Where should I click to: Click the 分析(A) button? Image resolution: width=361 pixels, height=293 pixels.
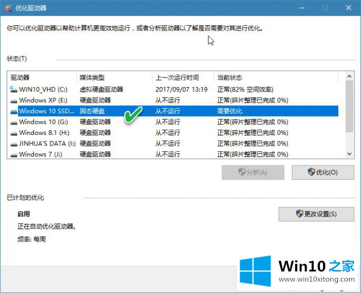tap(253, 172)
